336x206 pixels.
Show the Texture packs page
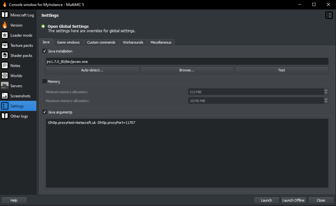(x=18, y=45)
